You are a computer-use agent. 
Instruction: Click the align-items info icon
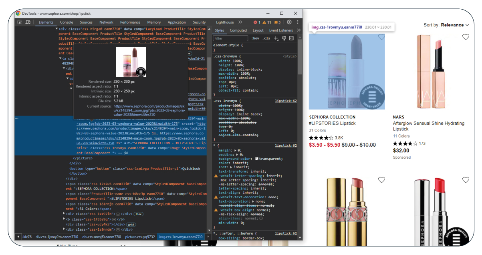coord(261,219)
